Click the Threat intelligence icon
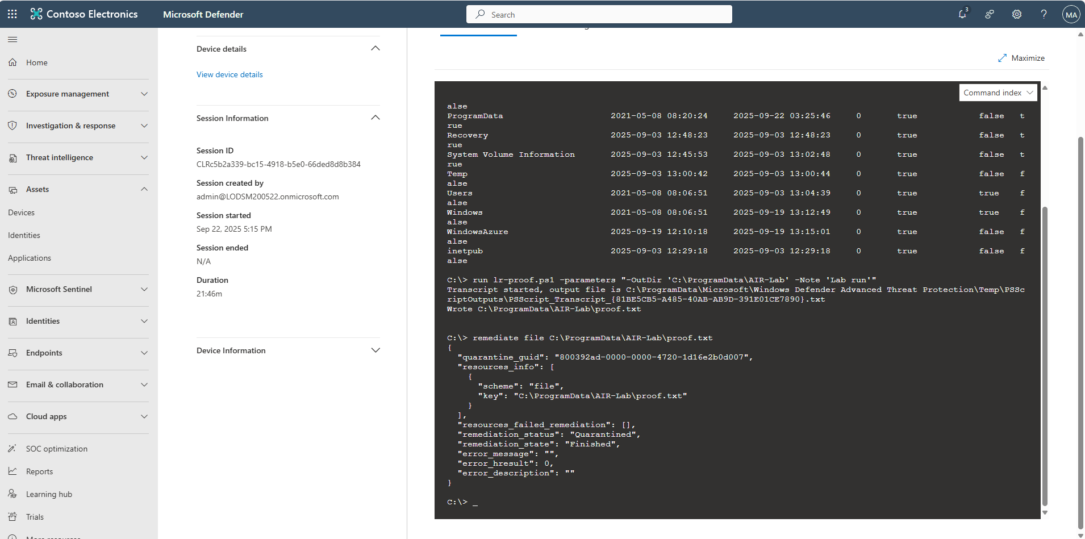The height and width of the screenshot is (539, 1085). click(12, 157)
